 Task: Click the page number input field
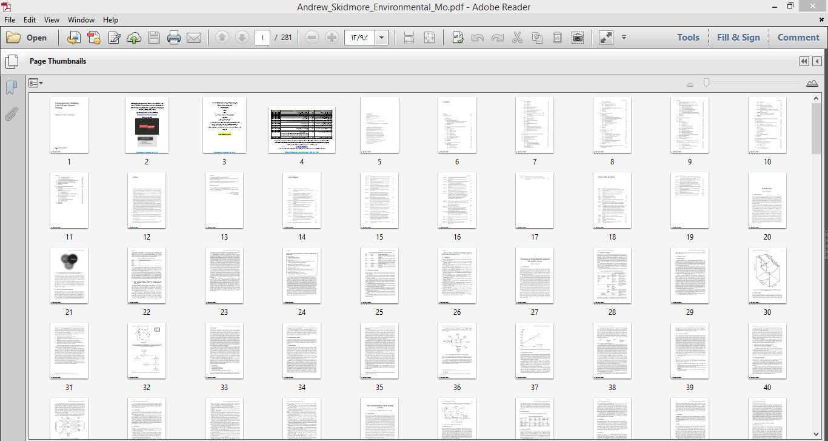pos(262,38)
